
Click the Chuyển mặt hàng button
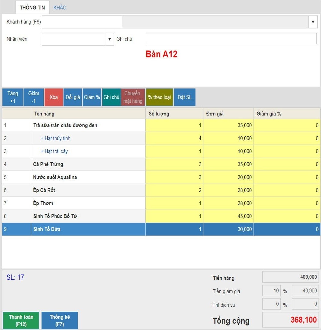click(133, 97)
